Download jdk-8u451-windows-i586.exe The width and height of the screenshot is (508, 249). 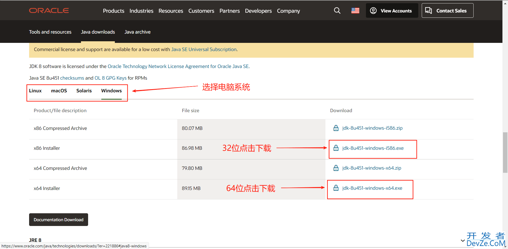[373, 148]
